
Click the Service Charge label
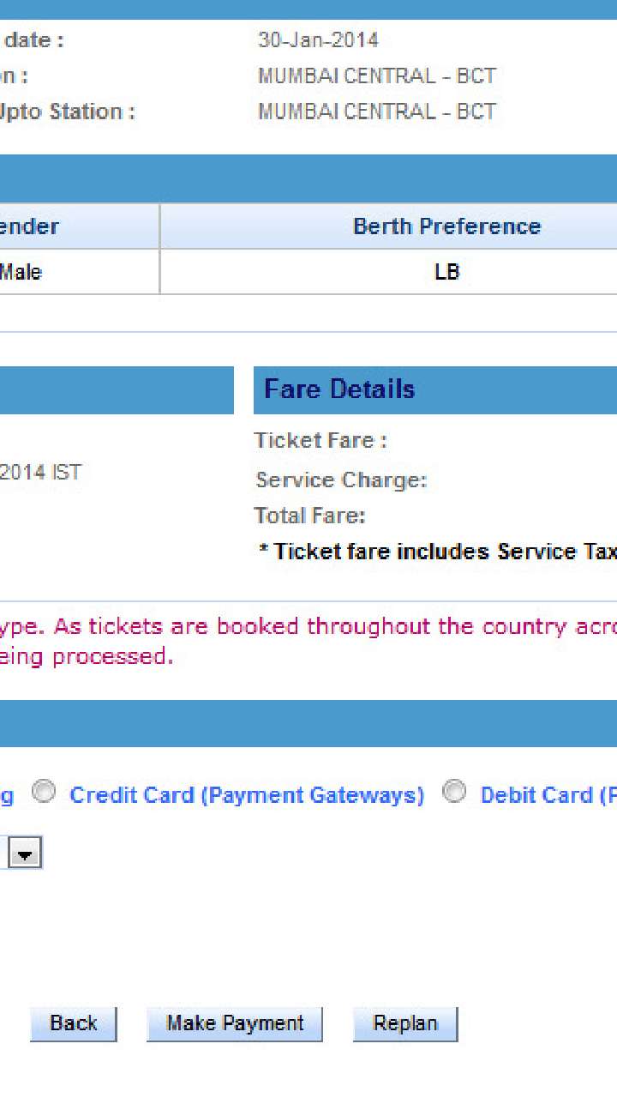click(x=341, y=480)
